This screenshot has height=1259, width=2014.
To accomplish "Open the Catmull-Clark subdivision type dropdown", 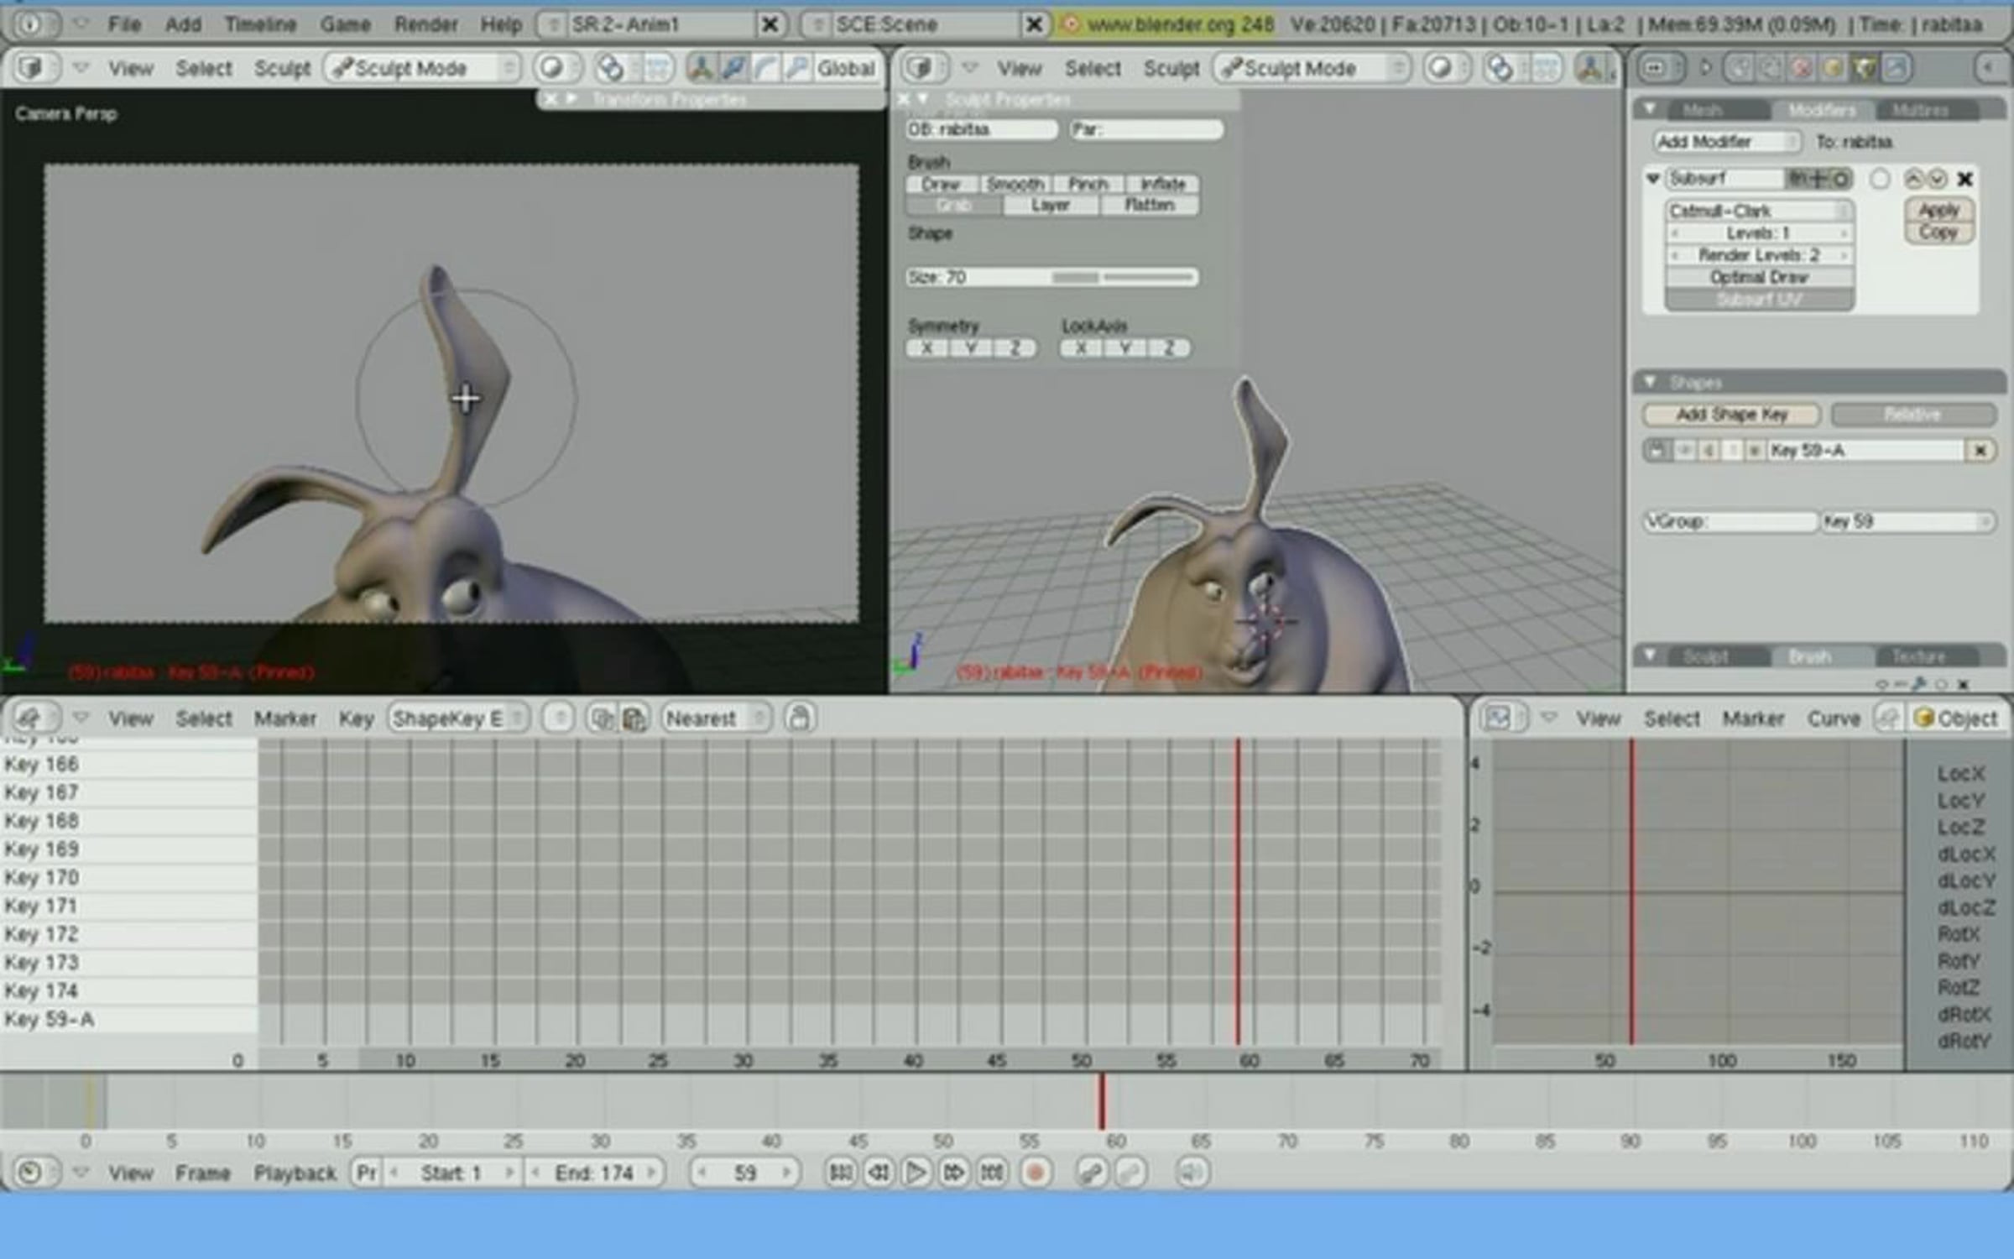I will pos(1760,211).
